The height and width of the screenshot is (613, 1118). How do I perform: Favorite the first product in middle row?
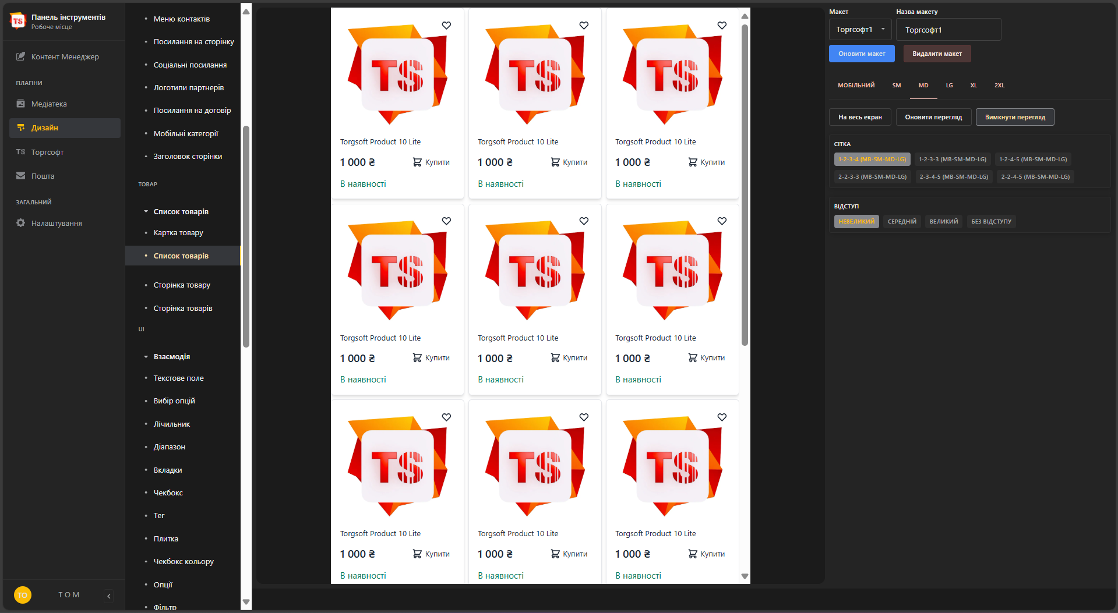pos(446,221)
